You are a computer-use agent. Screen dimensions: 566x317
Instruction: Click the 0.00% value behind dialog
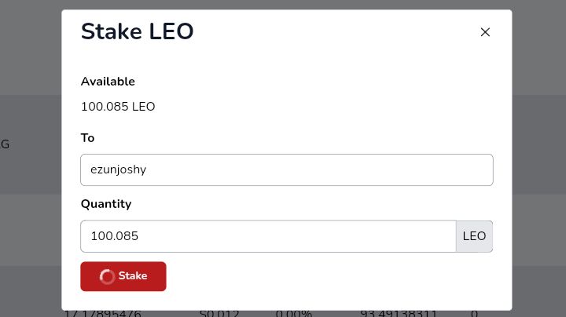[x=294, y=313]
